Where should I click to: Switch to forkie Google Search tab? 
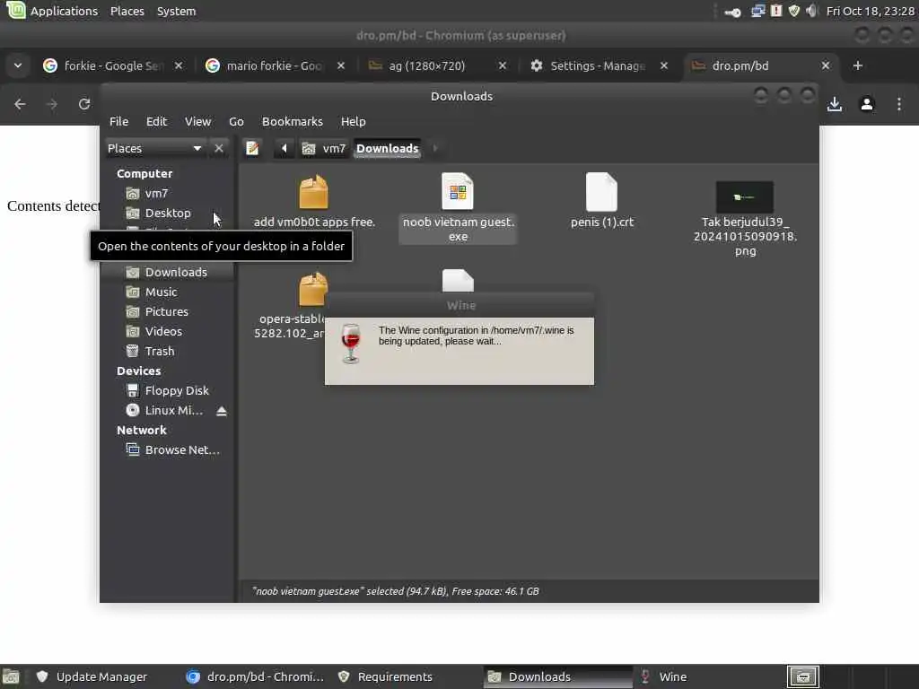(112, 65)
